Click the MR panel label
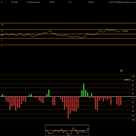 pos(121,71)
